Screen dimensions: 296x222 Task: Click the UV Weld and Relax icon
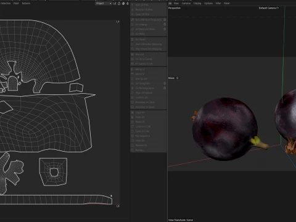(133, 29)
